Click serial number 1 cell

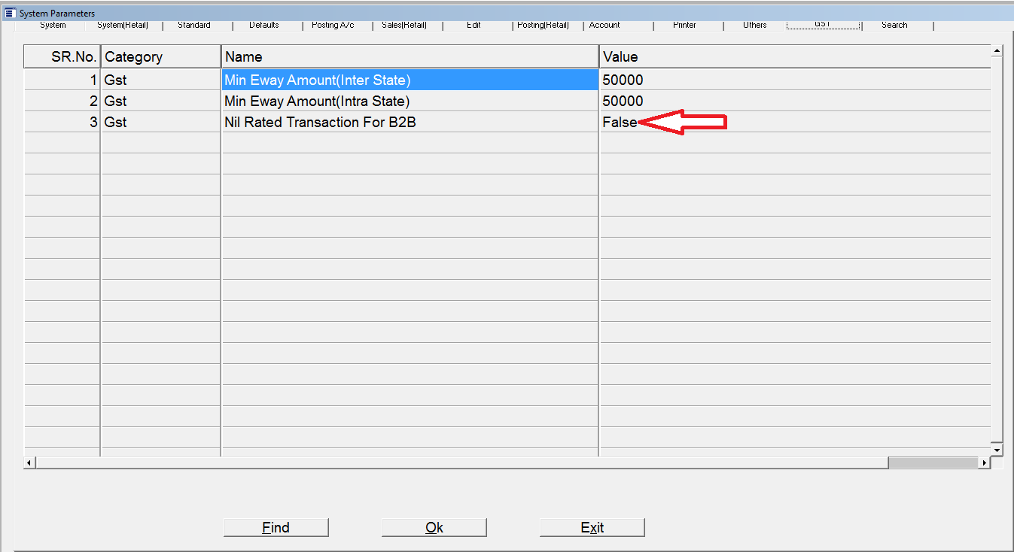pos(62,80)
